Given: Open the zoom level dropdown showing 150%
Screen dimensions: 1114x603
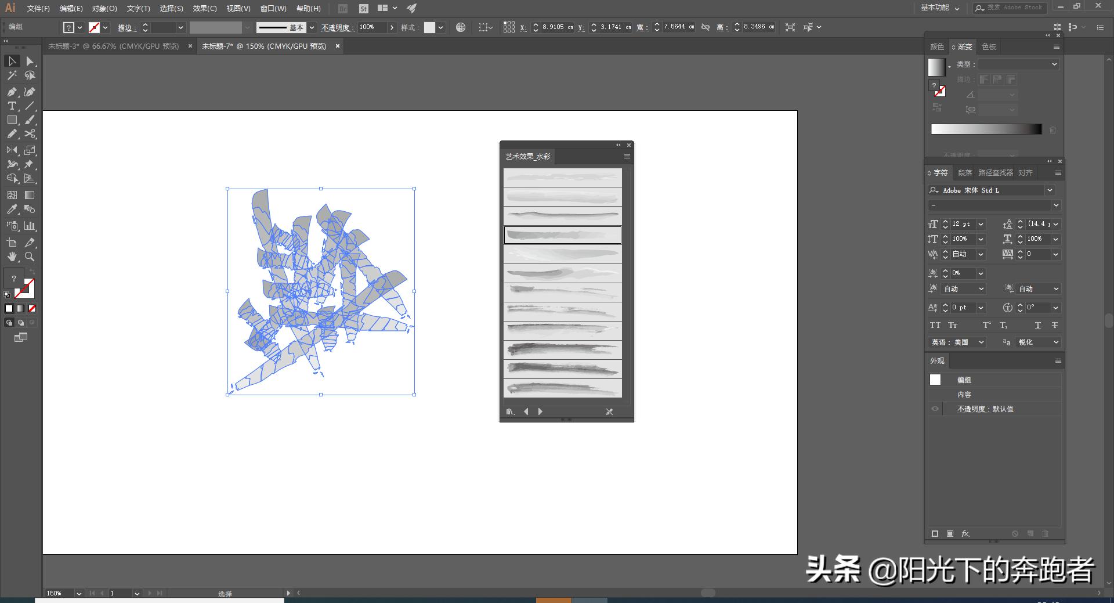Looking at the screenshot, I should click(79, 593).
